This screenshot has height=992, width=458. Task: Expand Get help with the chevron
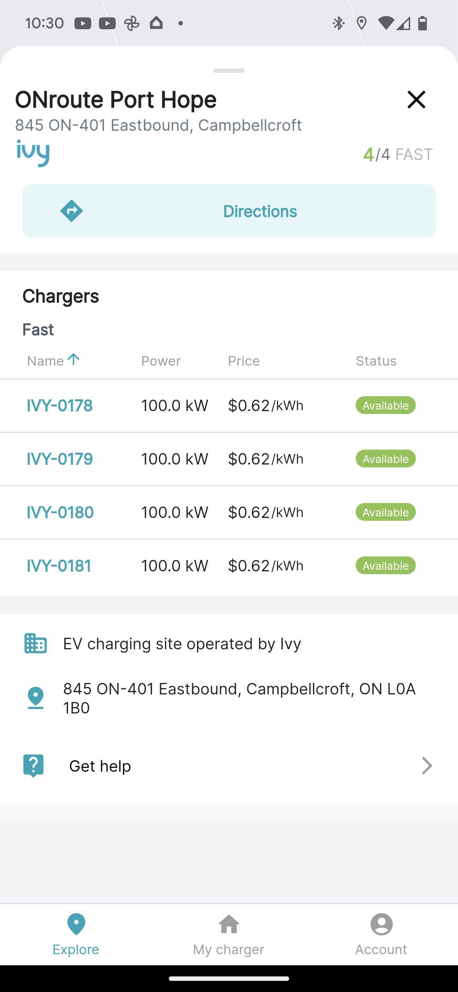tap(427, 766)
